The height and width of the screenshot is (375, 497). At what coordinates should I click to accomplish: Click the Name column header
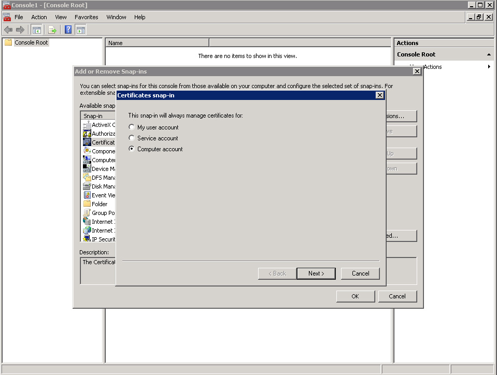(157, 43)
